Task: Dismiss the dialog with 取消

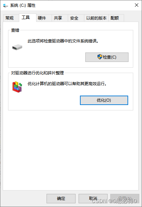Action: [x=93, y=199]
